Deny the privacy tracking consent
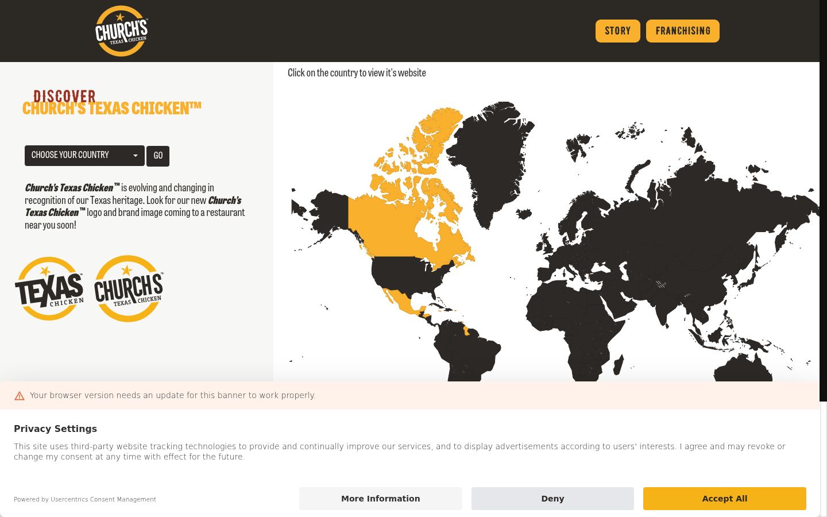This screenshot has height=517, width=827. pyautogui.click(x=552, y=499)
